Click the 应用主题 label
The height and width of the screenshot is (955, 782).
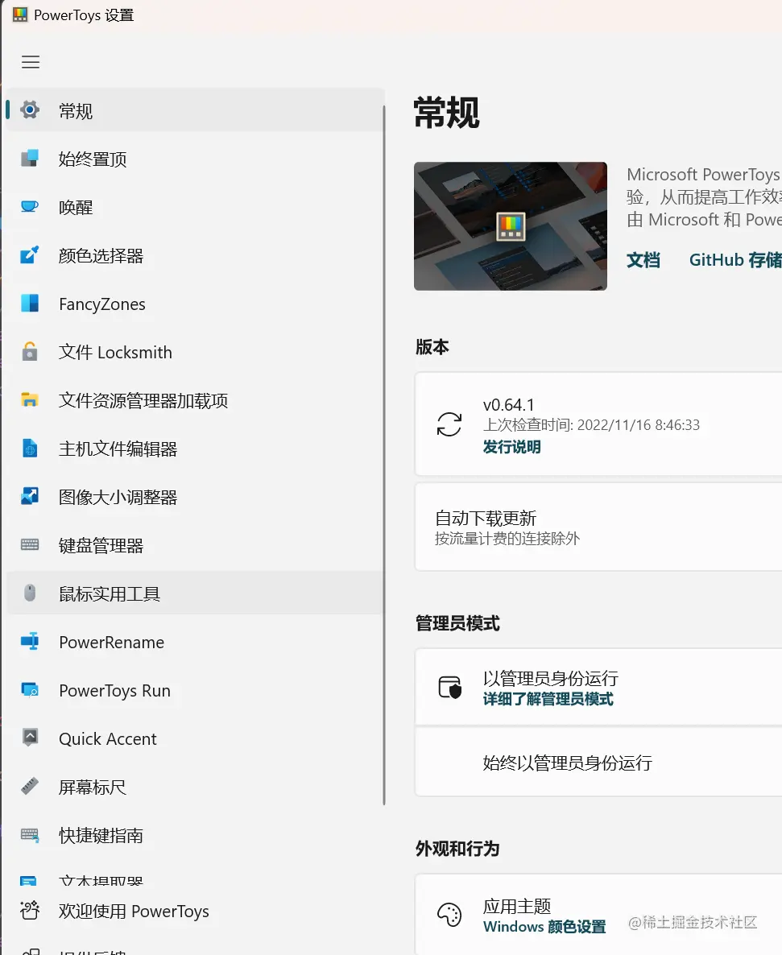[x=517, y=906]
